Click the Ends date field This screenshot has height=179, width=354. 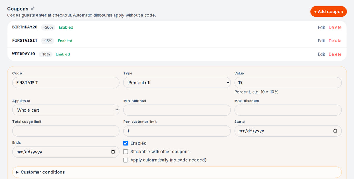click(66, 152)
